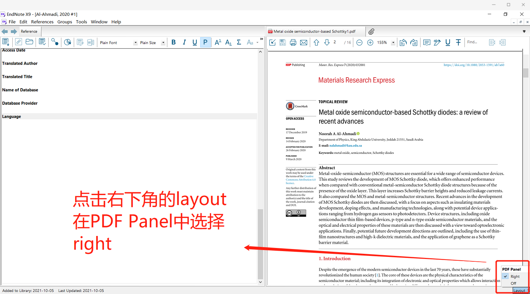Open the Plain Font dropdown
The height and width of the screenshot is (294, 530).
135,42
